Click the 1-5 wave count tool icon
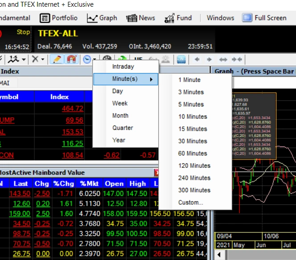 (x=13, y=59)
